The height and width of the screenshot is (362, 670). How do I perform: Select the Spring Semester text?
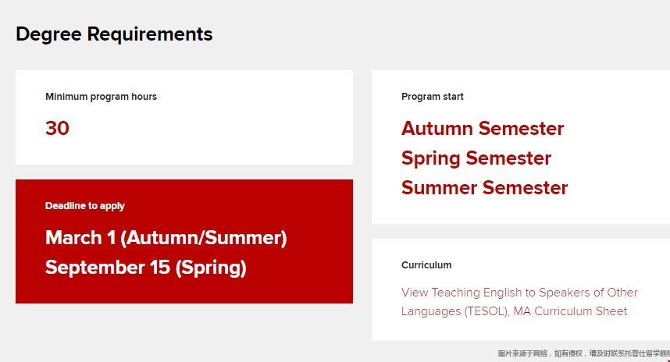(x=476, y=159)
